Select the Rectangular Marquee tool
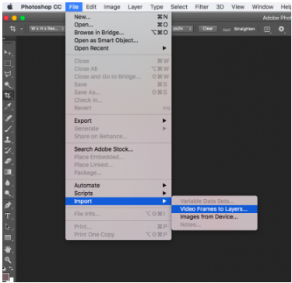 pos(8,63)
